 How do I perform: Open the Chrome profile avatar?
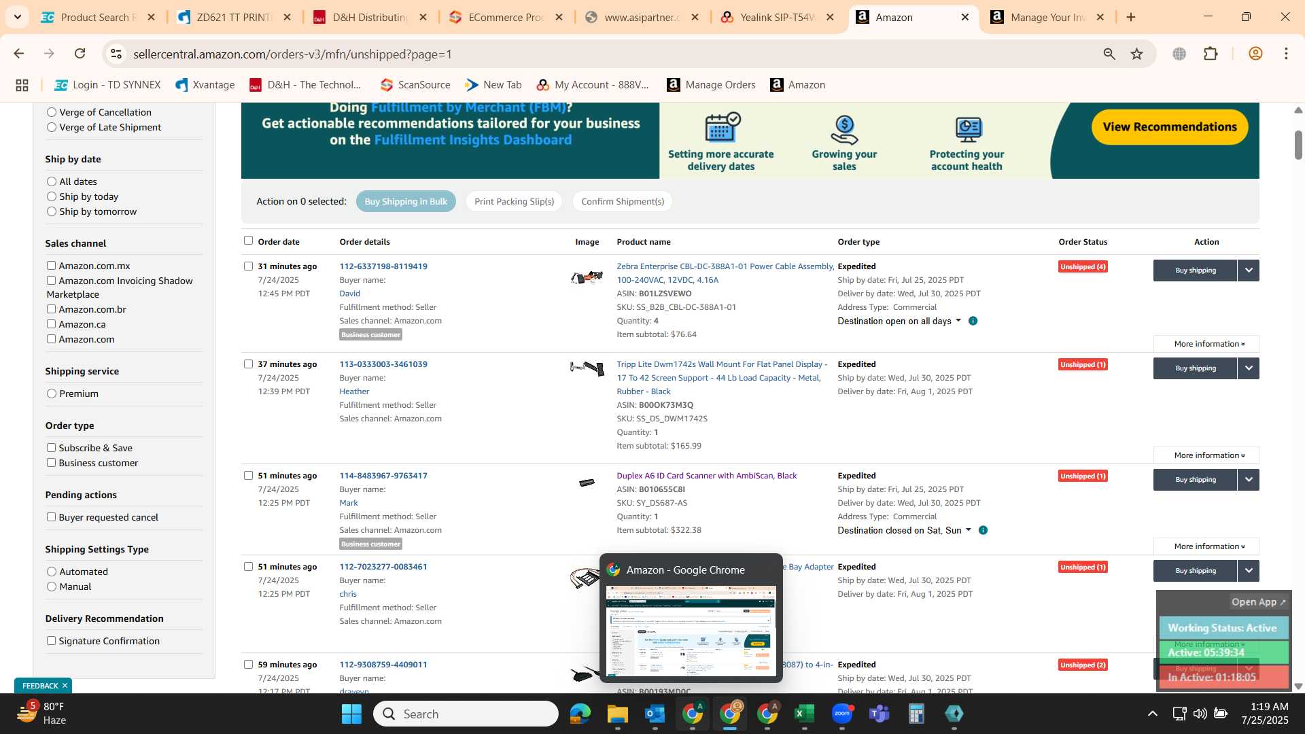pyautogui.click(x=1255, y=54)
